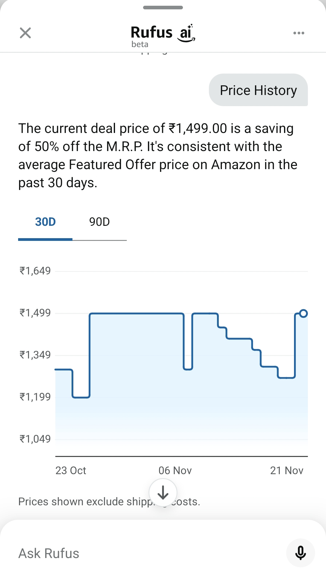Viewport: 326px width, 574px height.
Task: Tap the current price circle marker on chart
Action: [303, 314]
